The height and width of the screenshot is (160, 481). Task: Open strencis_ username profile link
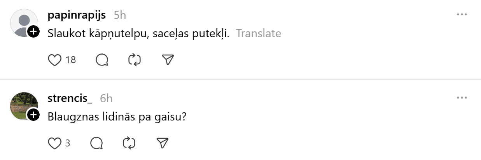click(x=70, y=98)
